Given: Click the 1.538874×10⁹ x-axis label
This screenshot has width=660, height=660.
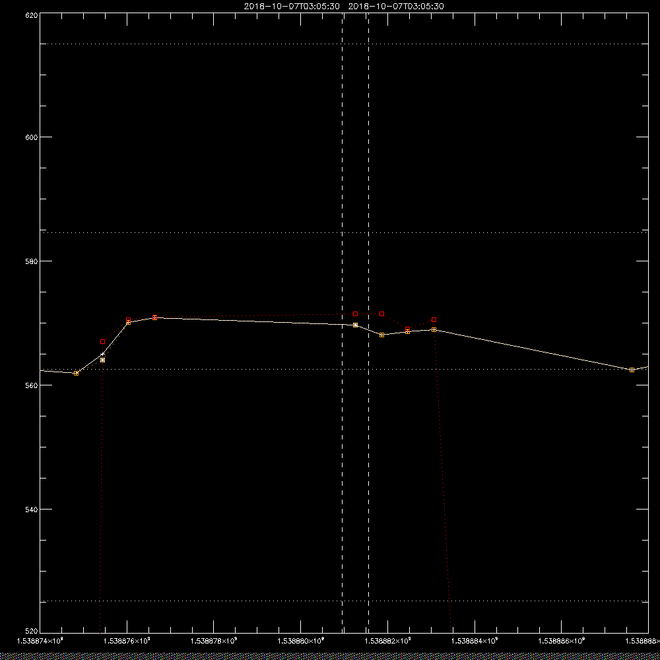Looking at the screenshot, I should click(40, 641).
